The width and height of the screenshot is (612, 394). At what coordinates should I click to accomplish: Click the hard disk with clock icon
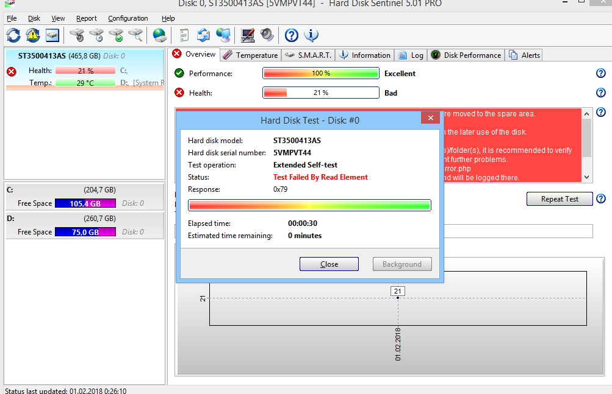[x=97, y=35]
